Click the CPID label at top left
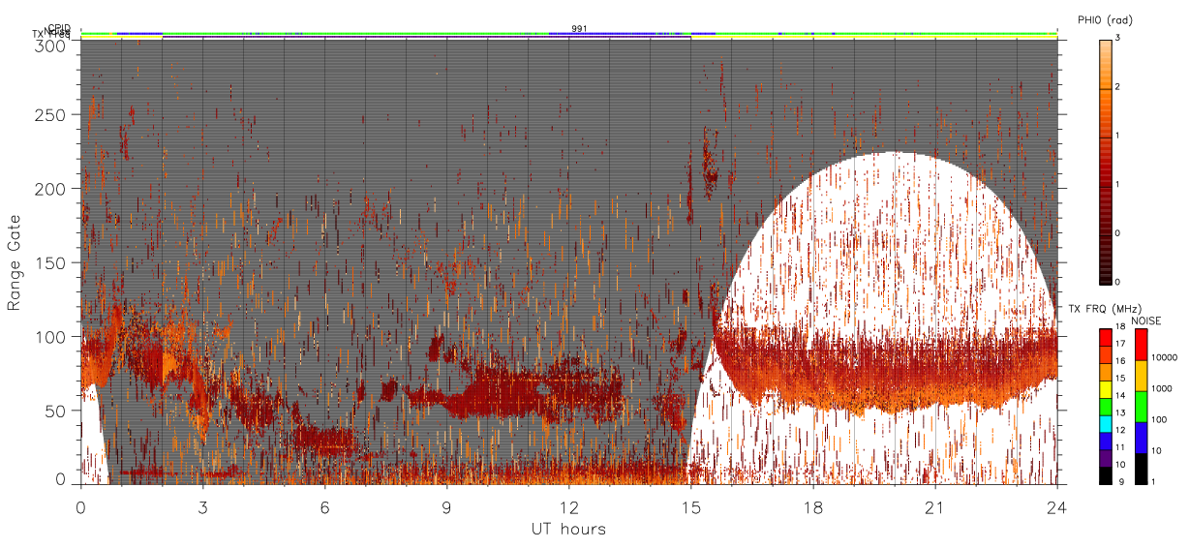This screenshot has width=1189, height=549. pos(59,28)
